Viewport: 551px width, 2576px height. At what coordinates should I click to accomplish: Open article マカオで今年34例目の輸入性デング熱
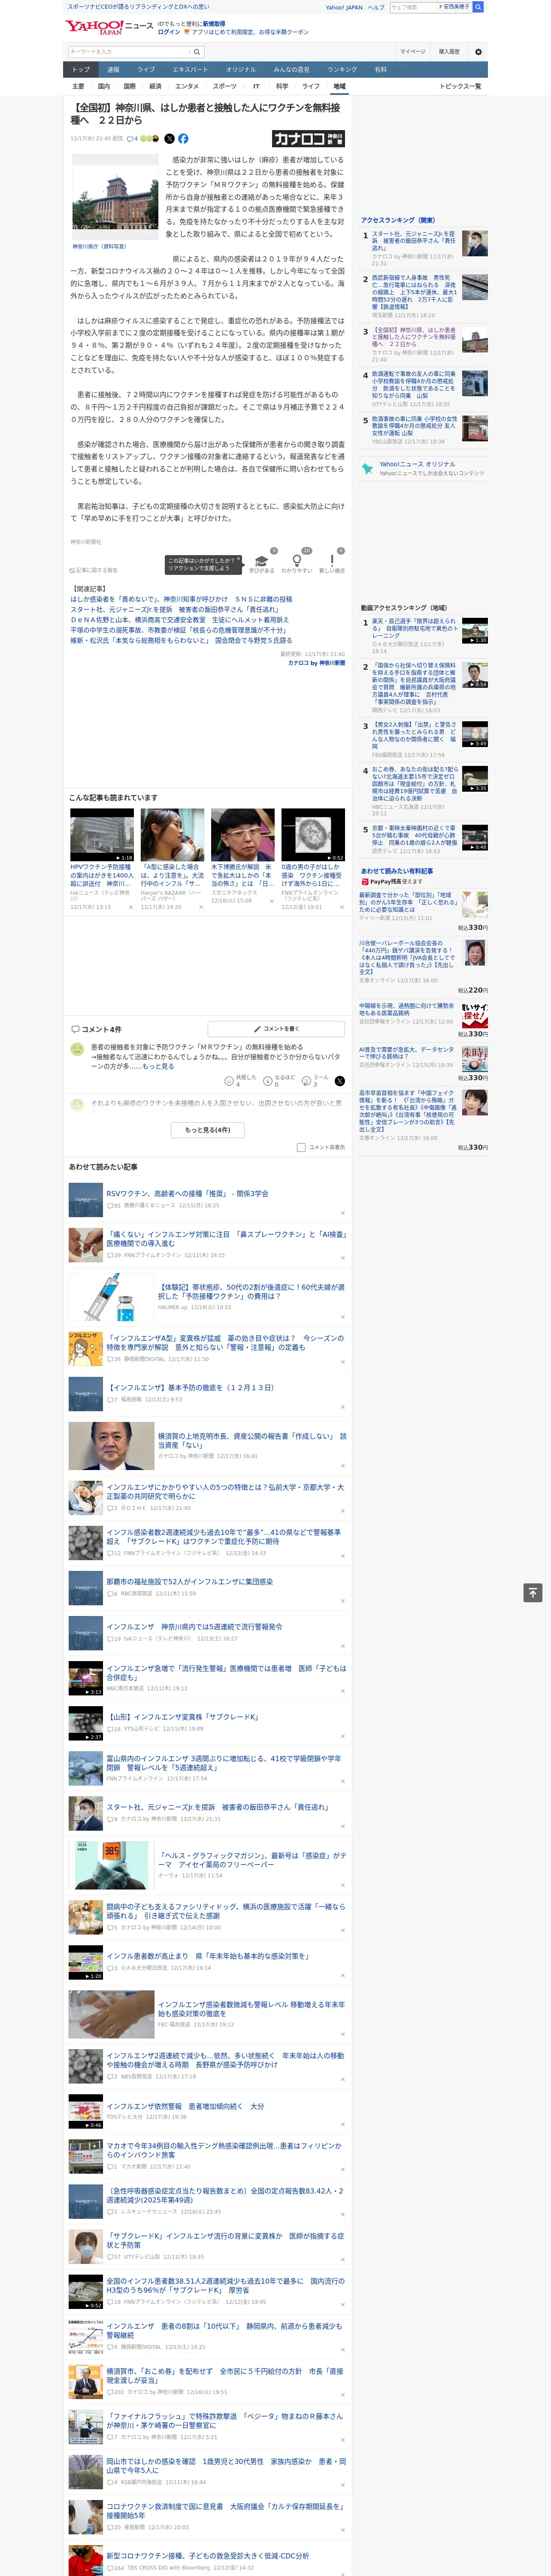click(224, 2150)
